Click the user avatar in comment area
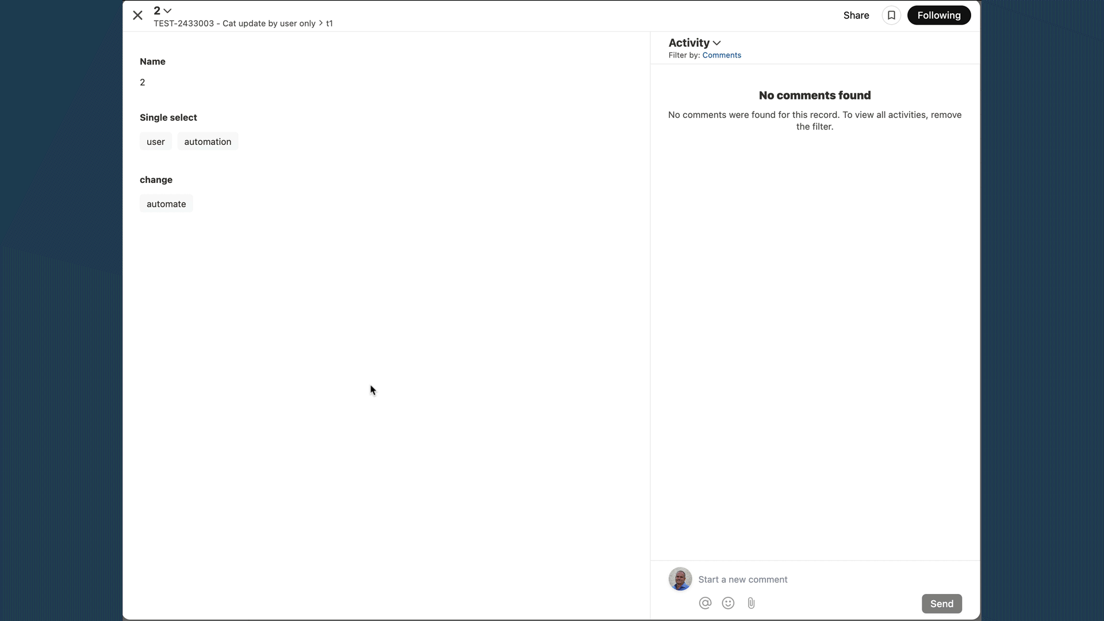The width and height of the screenshot is (1104, 621). coord(680,579)
